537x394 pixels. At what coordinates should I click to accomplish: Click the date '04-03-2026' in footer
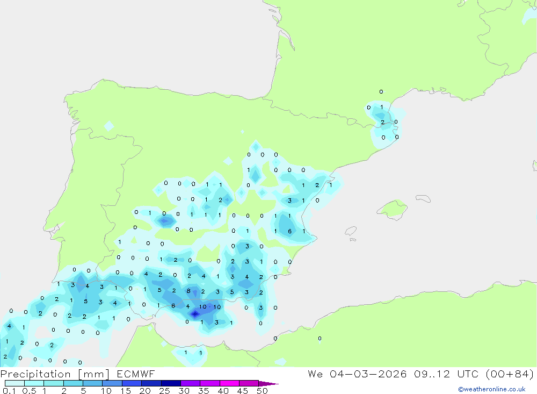tap(368, 374)
